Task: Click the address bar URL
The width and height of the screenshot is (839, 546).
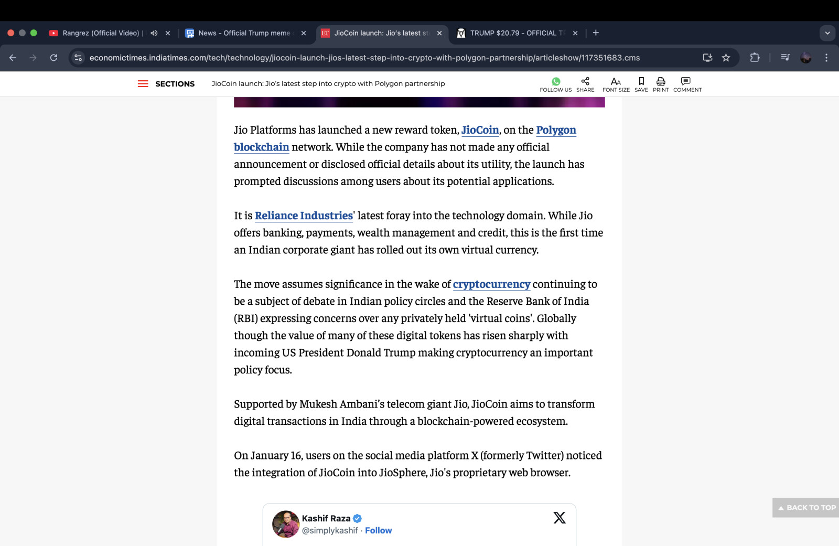Action: point(364,58)
